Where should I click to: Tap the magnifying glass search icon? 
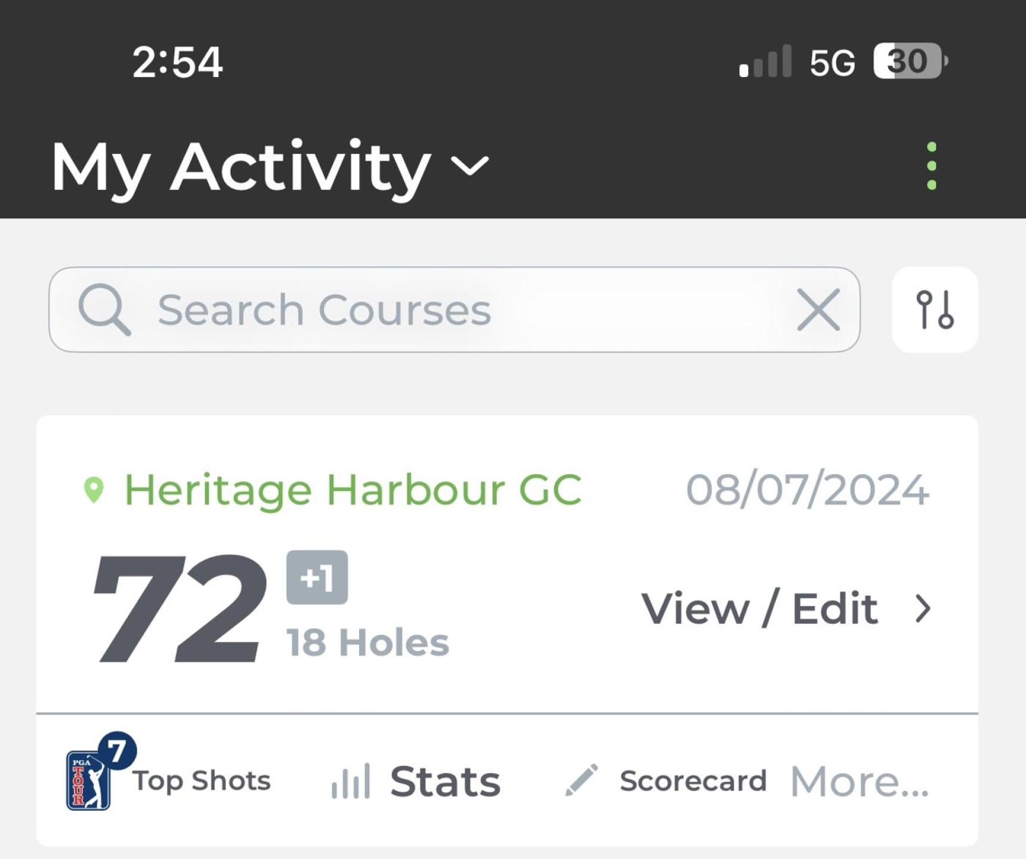coord(104,310)
